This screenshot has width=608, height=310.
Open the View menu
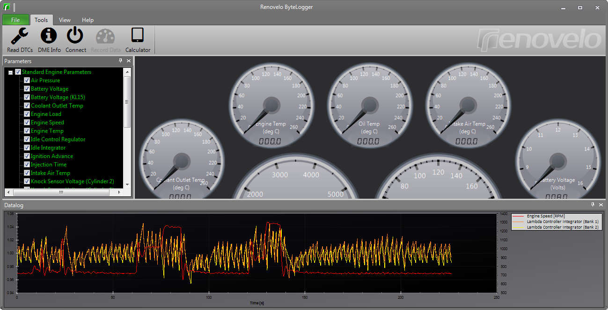65,20
